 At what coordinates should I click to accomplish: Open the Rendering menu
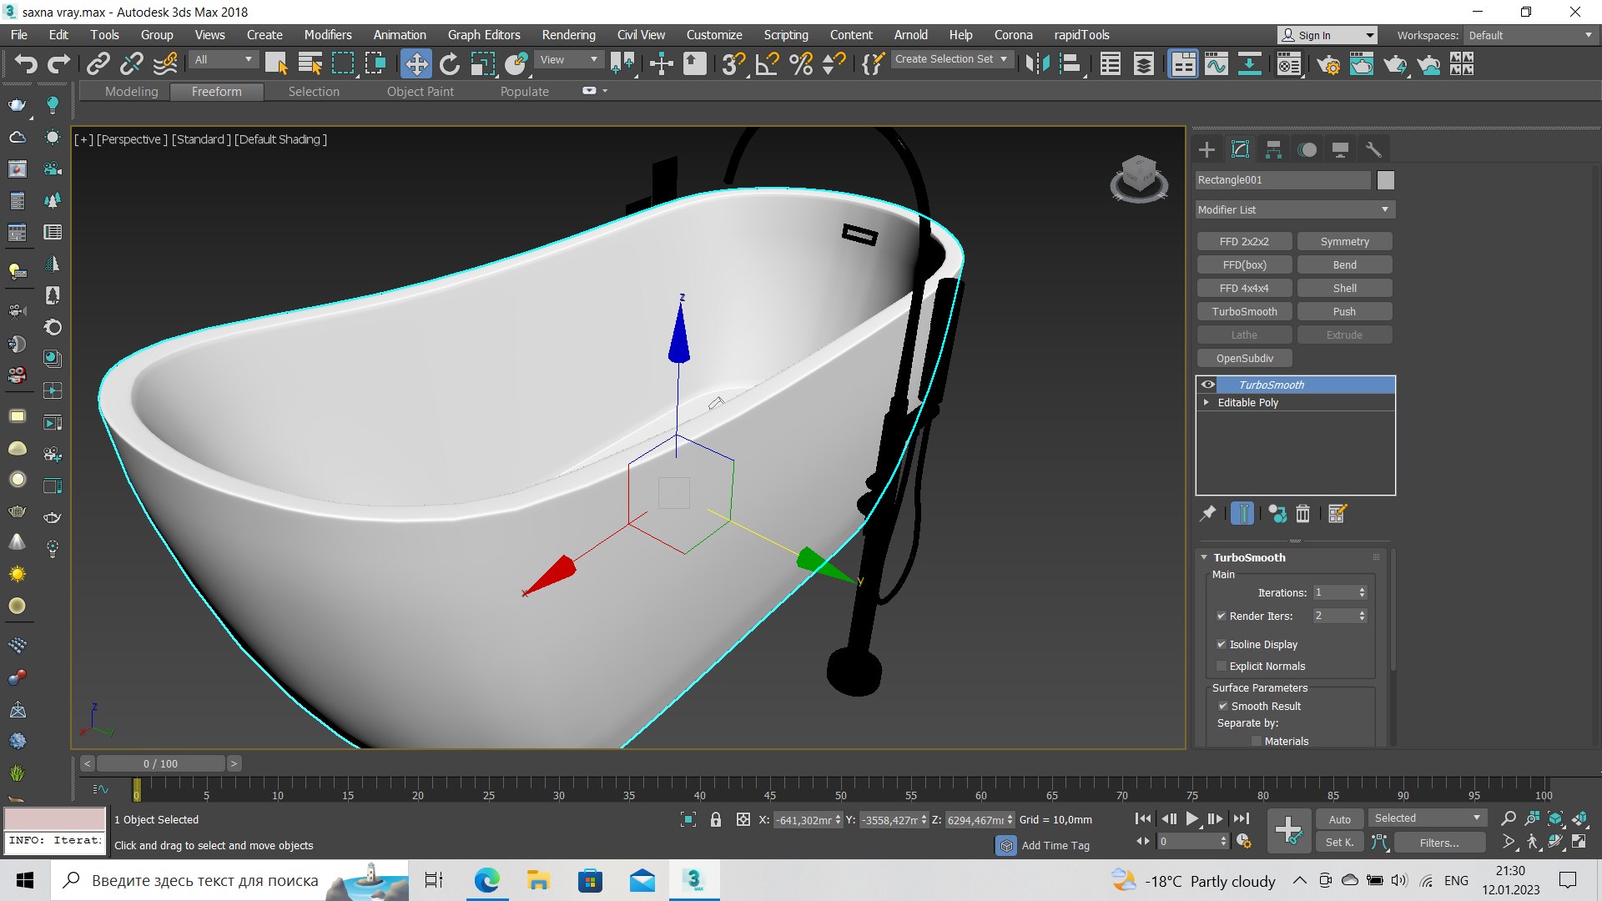[x=568, y=35]
